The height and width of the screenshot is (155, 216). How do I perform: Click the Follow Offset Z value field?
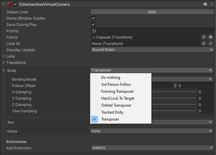195,85
